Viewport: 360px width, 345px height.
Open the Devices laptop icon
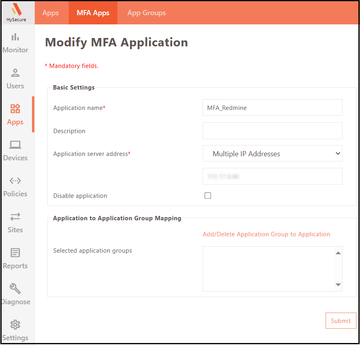click(x=15, y=145)
